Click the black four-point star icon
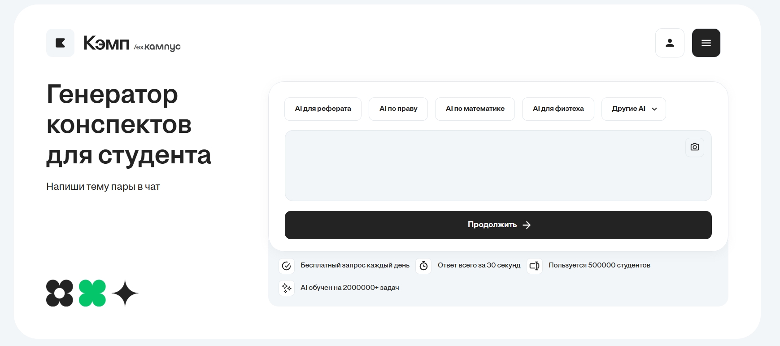780x346 pixels. click(x=125, y=293)
